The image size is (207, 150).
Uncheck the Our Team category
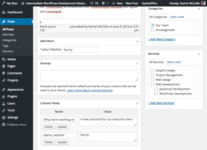tap(153, 25)
